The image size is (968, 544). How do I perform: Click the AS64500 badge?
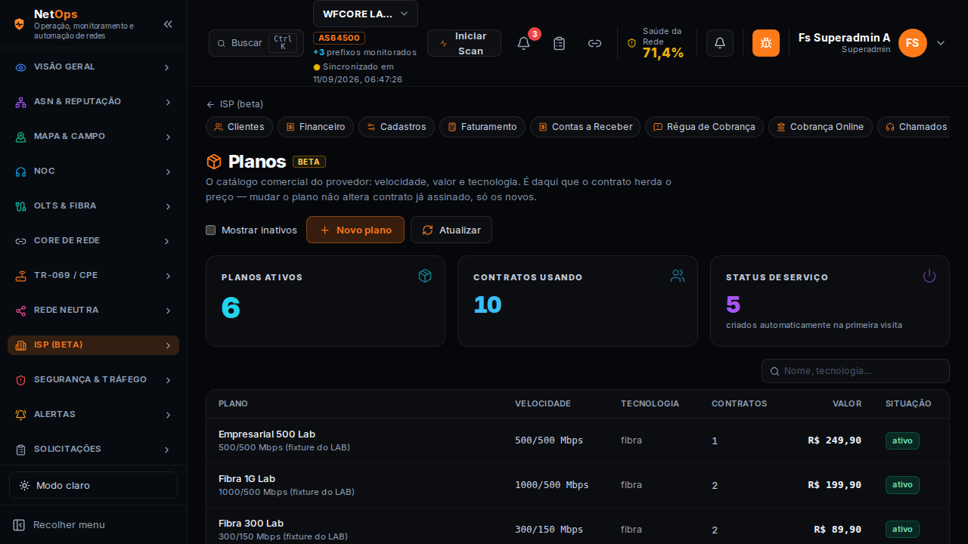(340, 38)
